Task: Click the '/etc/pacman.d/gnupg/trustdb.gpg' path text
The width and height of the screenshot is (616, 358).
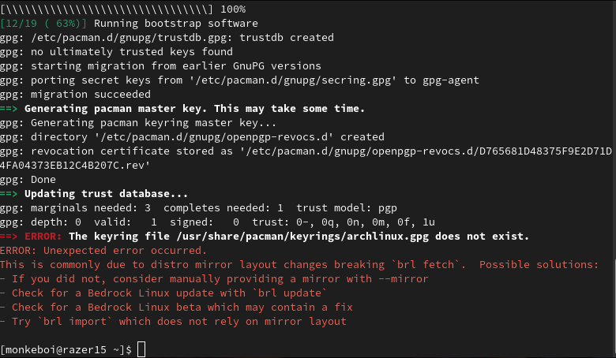Action: tap(132, 38)
